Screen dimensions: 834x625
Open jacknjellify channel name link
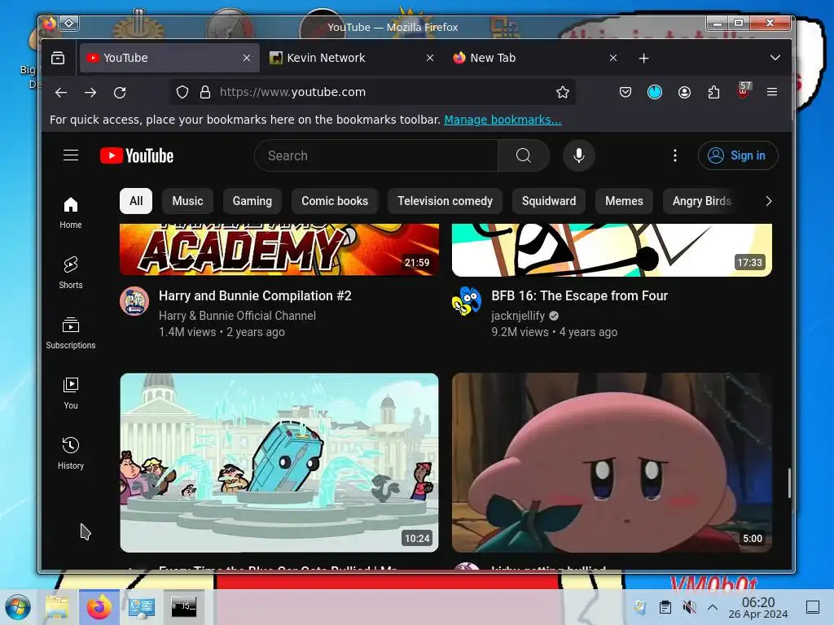click(x=517, y=316)
